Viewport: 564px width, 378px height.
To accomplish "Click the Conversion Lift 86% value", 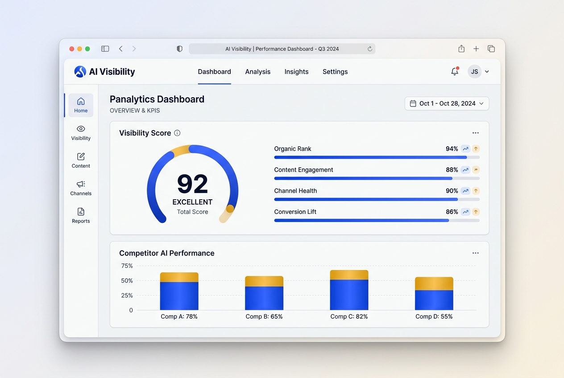I will point(452,212).
